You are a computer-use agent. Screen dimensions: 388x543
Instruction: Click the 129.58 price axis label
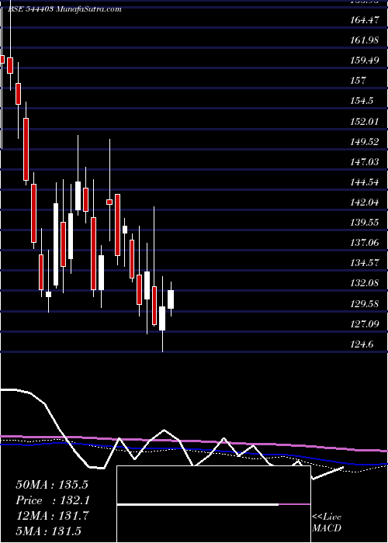tap(364, 304)
